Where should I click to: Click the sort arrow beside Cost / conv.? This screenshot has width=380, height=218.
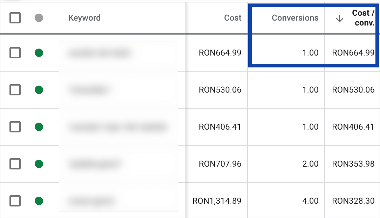tap(339, 19)
